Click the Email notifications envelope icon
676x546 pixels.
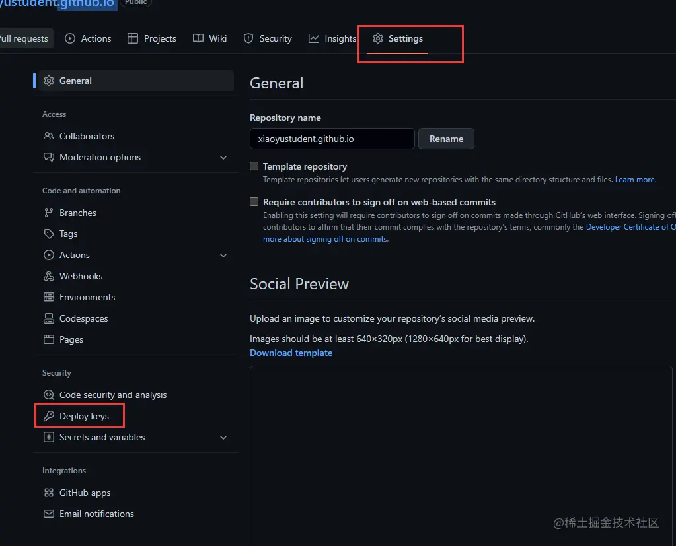click(x=49, y=514)
